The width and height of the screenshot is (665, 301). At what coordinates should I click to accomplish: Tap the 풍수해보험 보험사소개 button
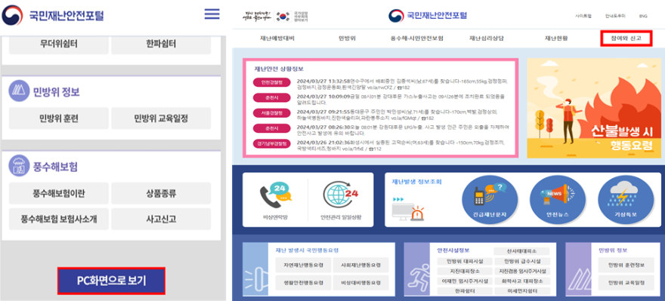(59, 219)
